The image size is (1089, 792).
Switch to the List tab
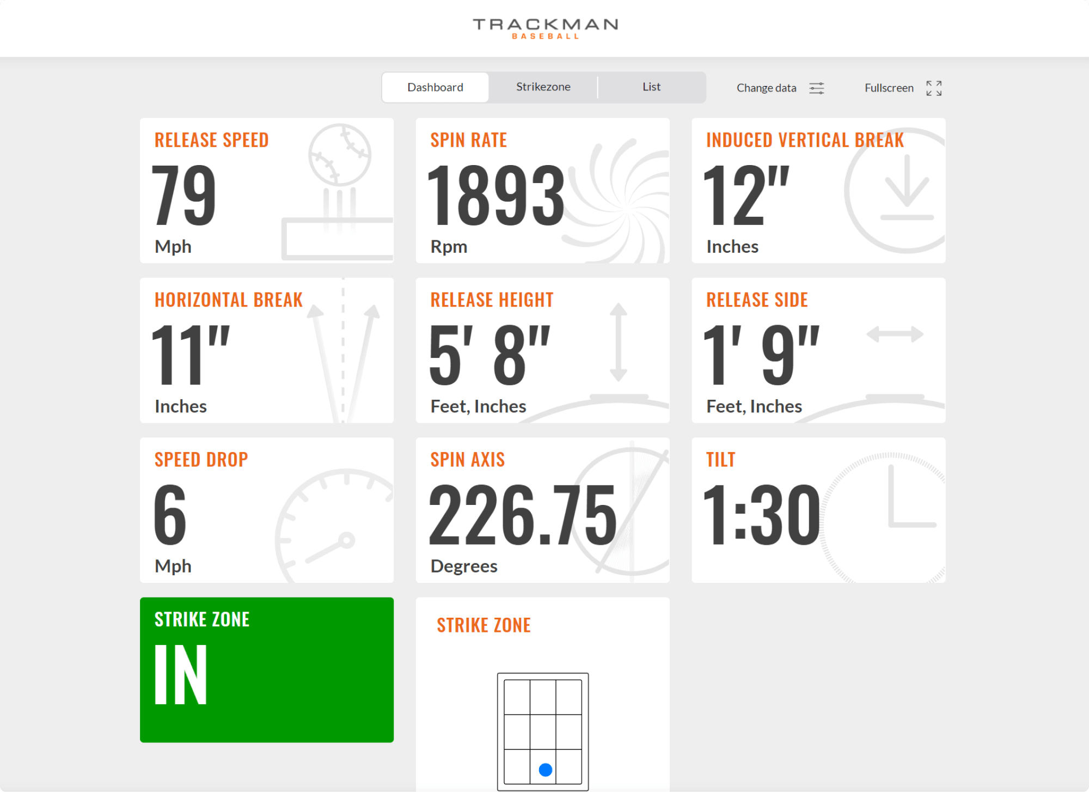coord(651,87)
